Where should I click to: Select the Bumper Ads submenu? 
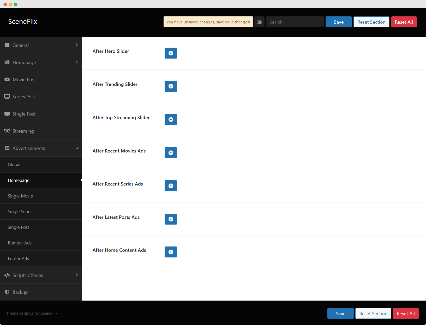tap(41, 243)
